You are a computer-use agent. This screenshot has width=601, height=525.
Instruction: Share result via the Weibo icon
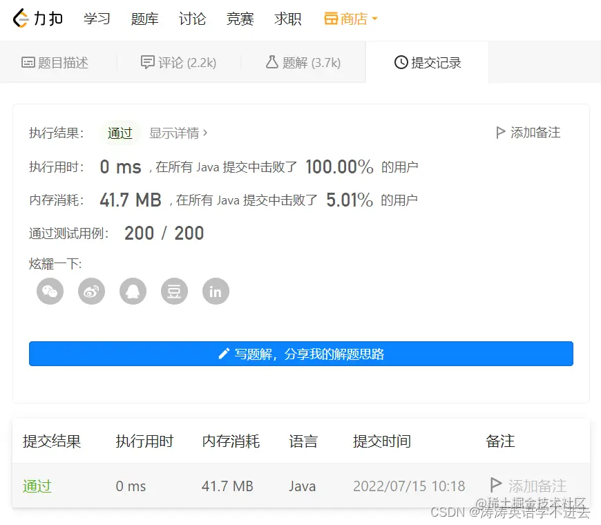(90, 291)
